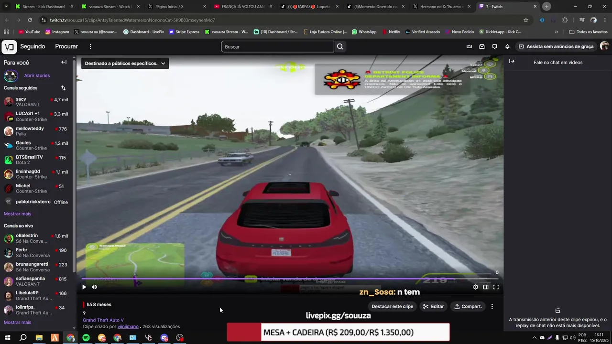Open the oBalestrin live channel
The image size is (612, 344).
(x=36, y=238)
